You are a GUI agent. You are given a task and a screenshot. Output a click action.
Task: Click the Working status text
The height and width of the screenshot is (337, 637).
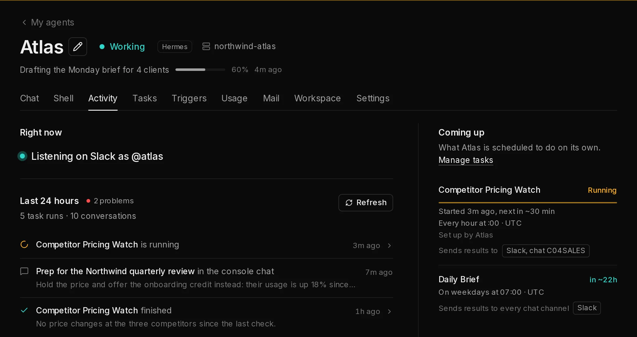(128, 47)
